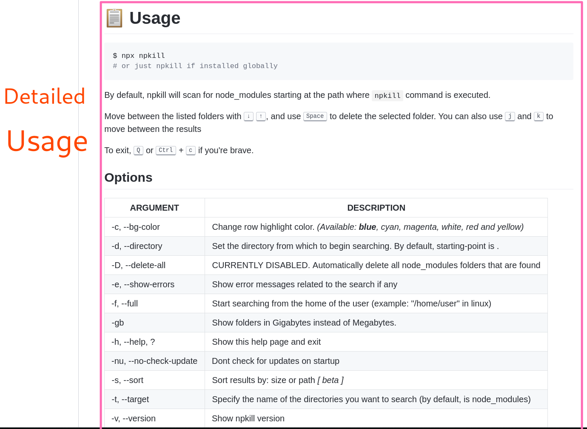Click the DESCRIPTION column header

tap(376, 208)
